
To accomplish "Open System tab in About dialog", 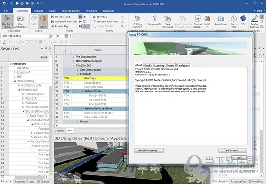I will (170, 65).
